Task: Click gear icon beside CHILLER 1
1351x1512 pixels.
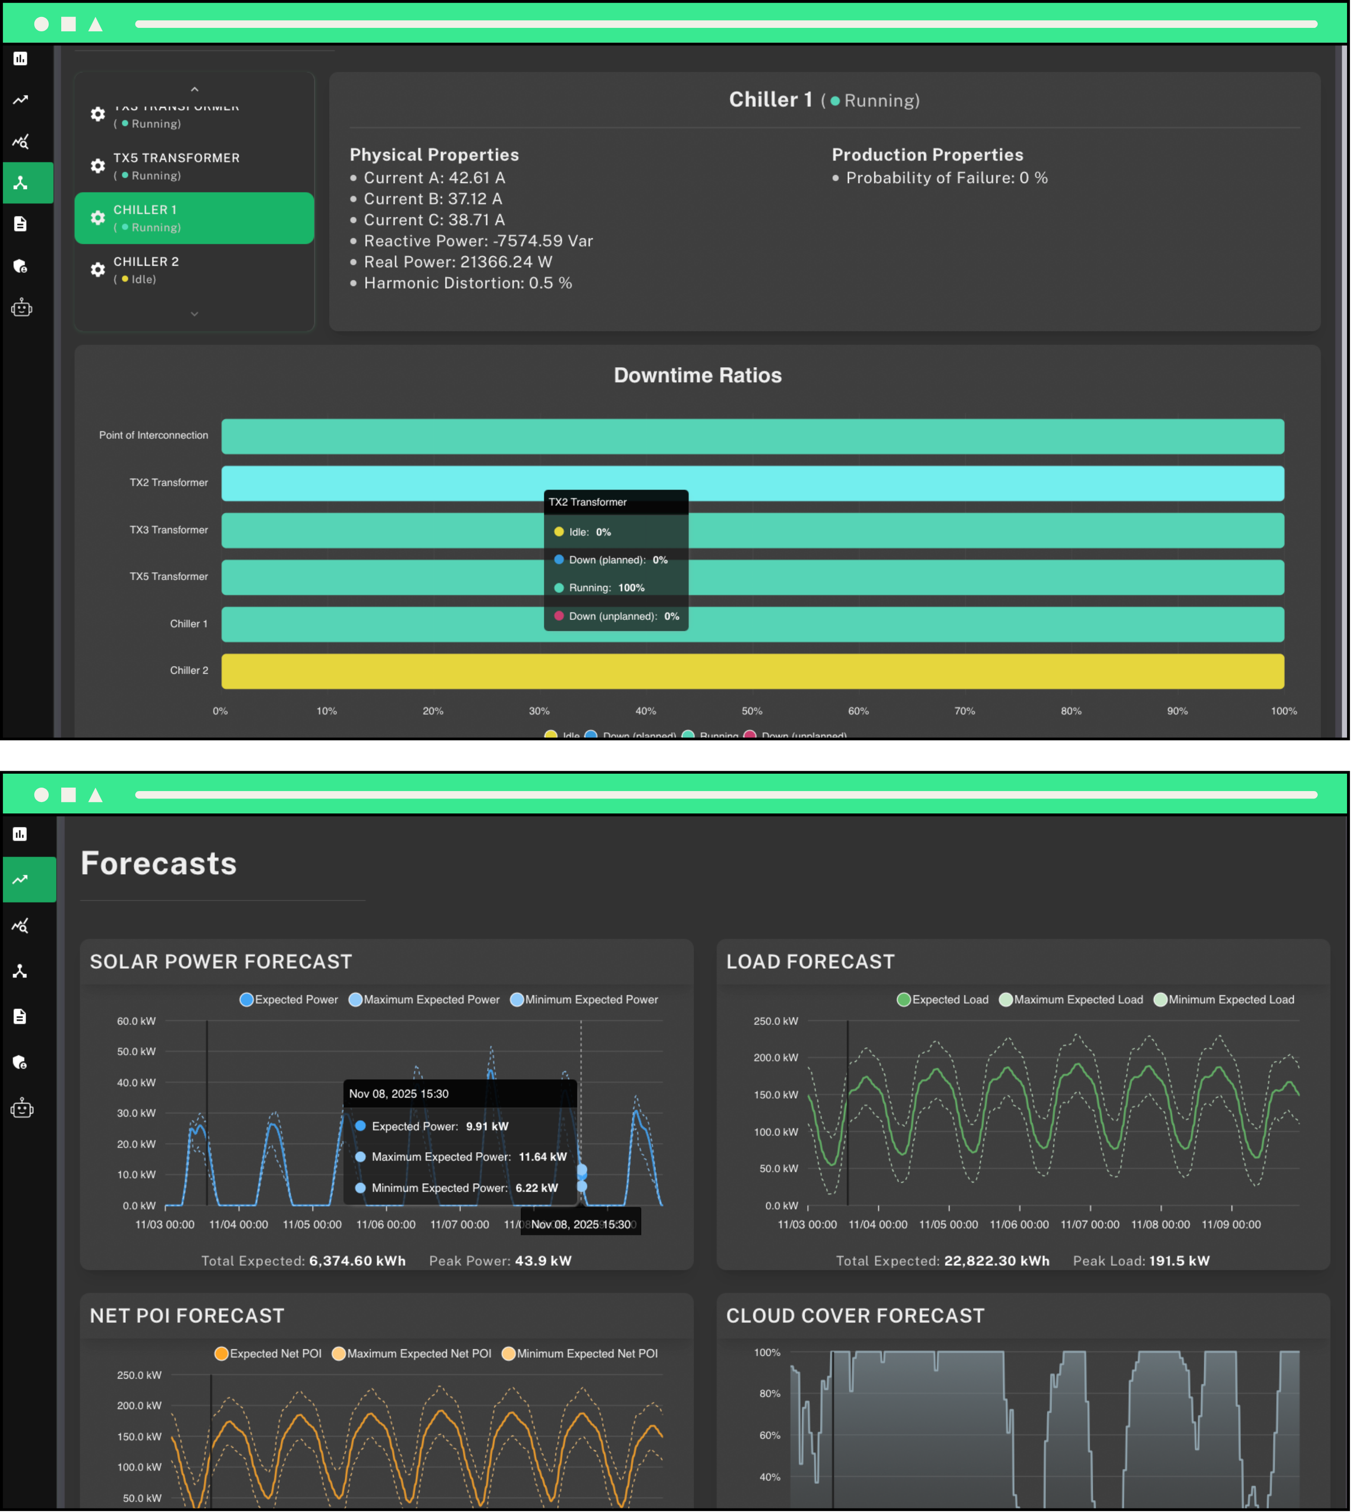Action: tap(98, 217)
